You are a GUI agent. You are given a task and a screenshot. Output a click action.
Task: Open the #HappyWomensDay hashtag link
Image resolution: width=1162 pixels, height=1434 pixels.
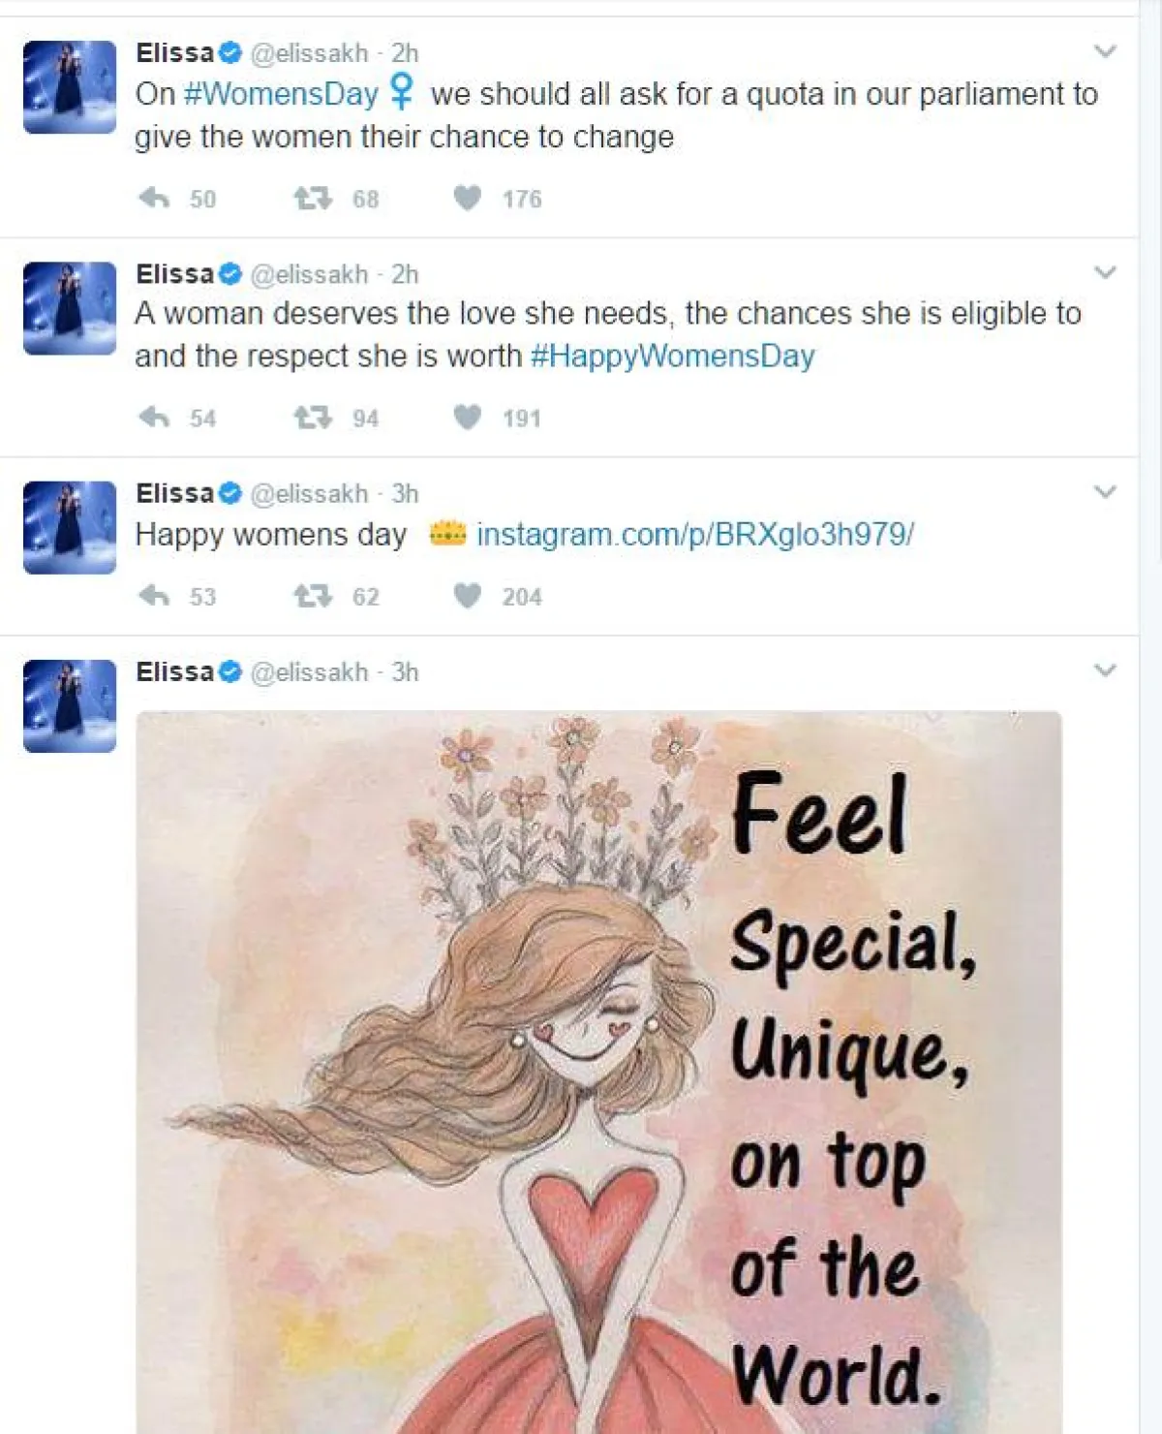672,357
